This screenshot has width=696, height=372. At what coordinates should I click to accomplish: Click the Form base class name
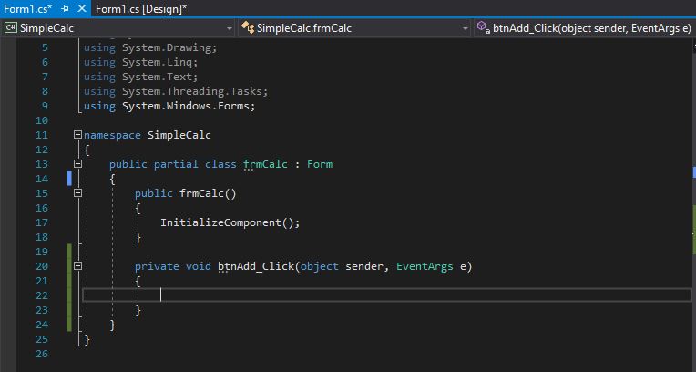click(319, 164)
